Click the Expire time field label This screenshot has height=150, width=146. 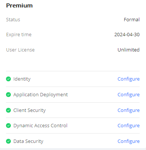pos(19,35)
